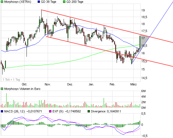
Task: Click the 'Feb.' month axis label
Action: 112,84
